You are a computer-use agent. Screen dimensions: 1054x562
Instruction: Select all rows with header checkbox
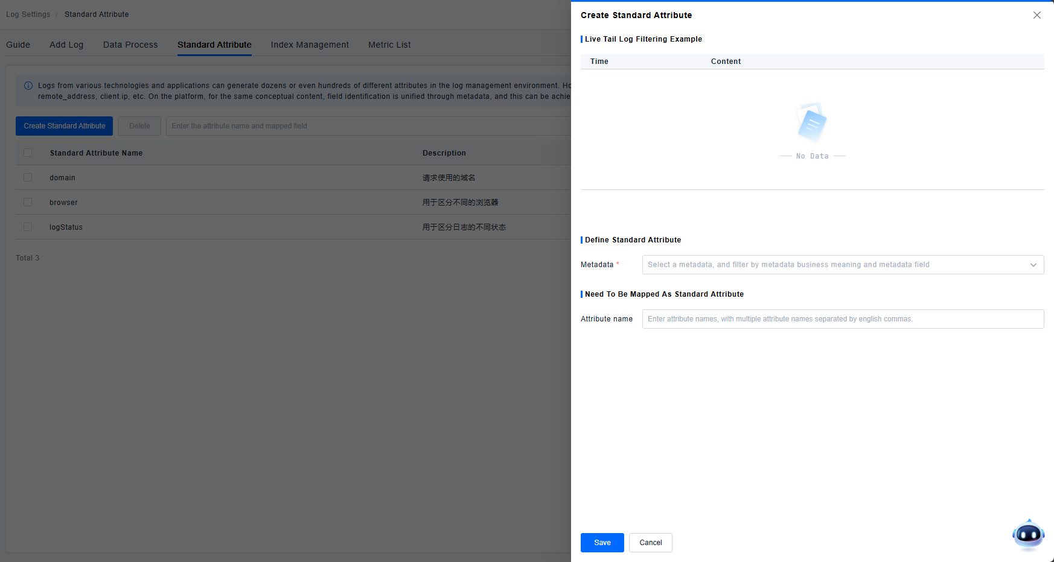click(x=28, y=153)
